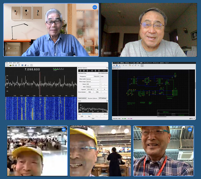The width and height of the screenshot is (201, 179).
Task: Open the Noise blanker options ellipsis button
Action: point(105,92)
